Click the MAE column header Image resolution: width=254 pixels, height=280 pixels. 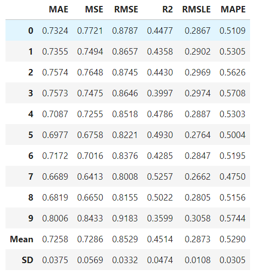(x=59, y=9)
